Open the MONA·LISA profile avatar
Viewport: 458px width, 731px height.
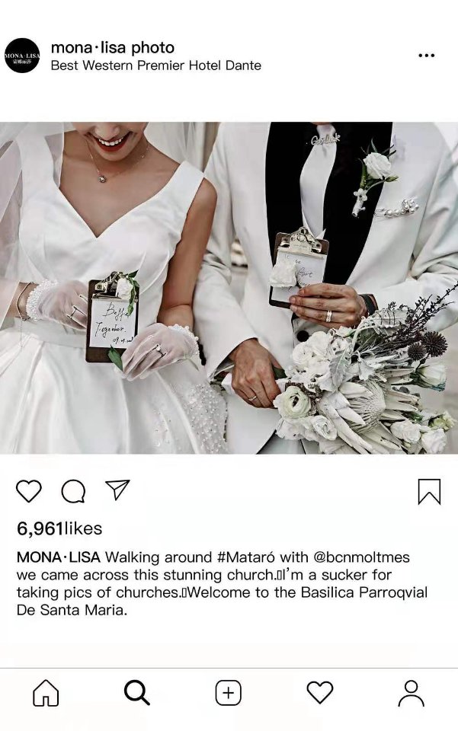pyautogui.click(x=22, y=56)
